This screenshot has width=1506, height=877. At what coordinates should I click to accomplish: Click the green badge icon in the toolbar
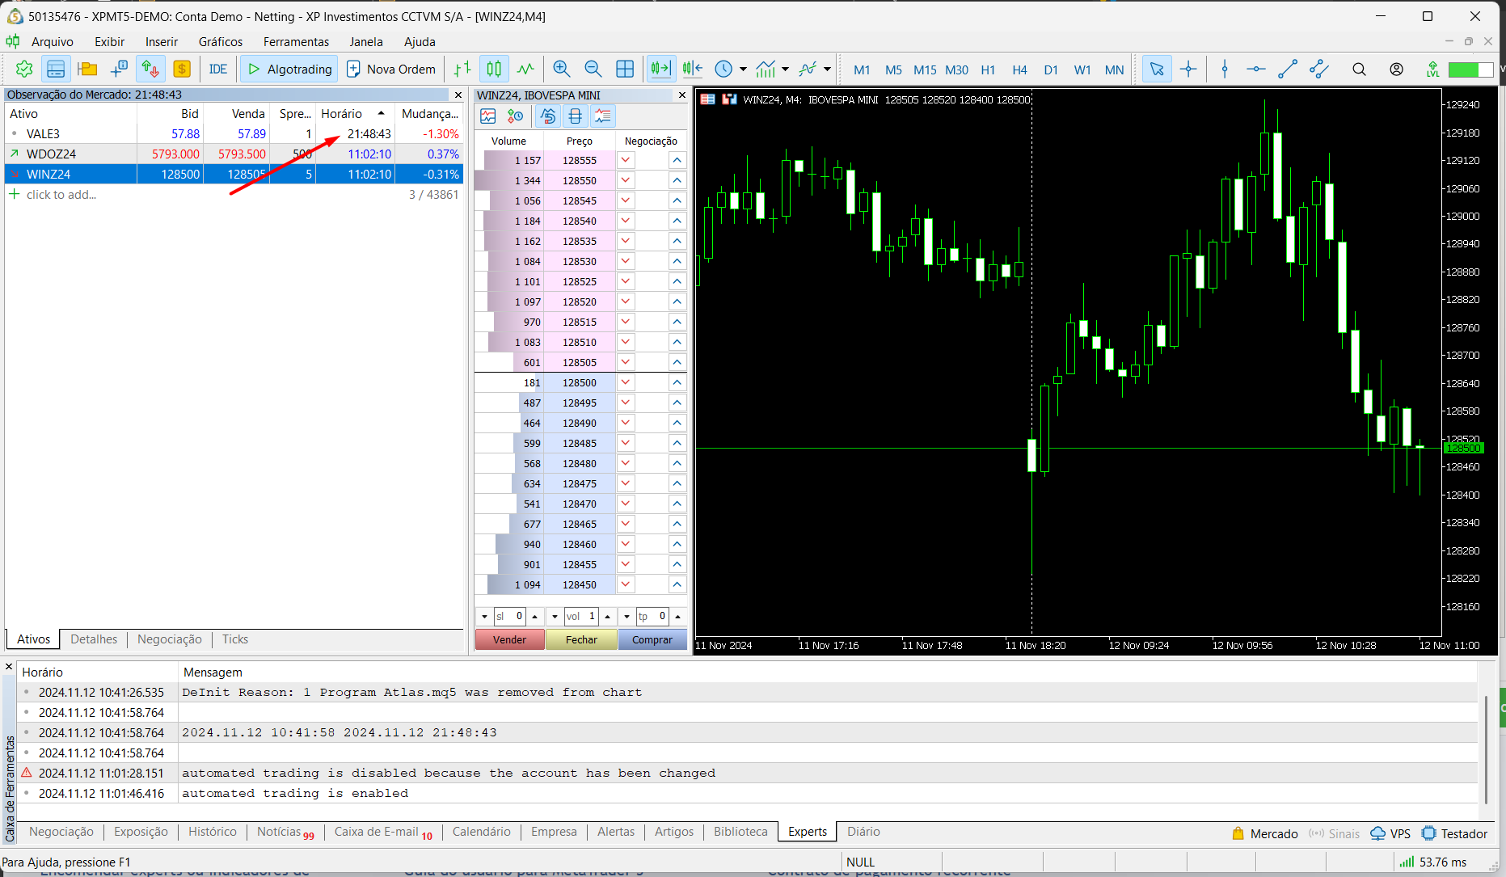point(24,70)
